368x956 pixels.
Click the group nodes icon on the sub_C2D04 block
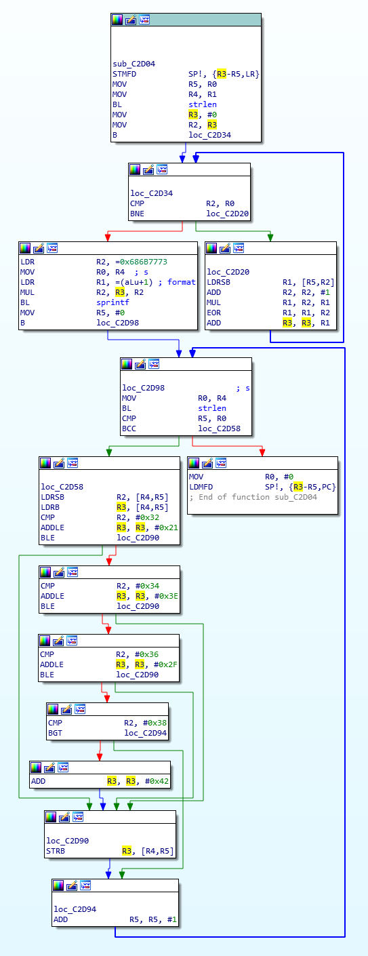(x=144, y=20)
